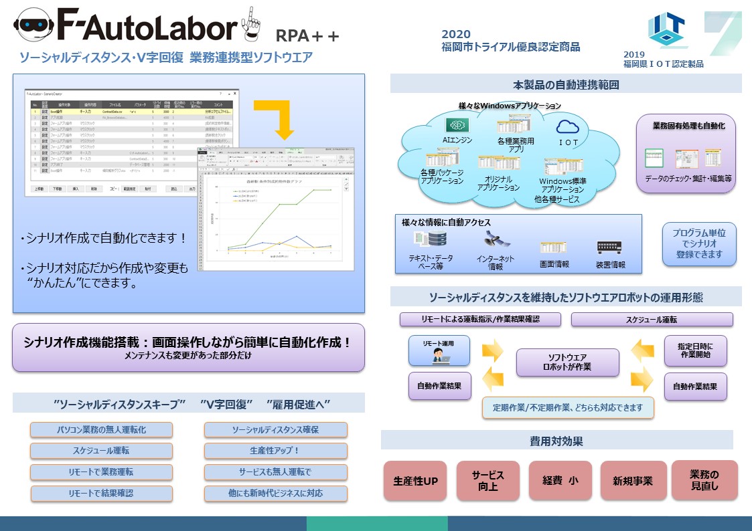Click データのチェック・集計・編集等 label
The width and height of the screenshot is (752, 531).
click(x=688, y=179)
